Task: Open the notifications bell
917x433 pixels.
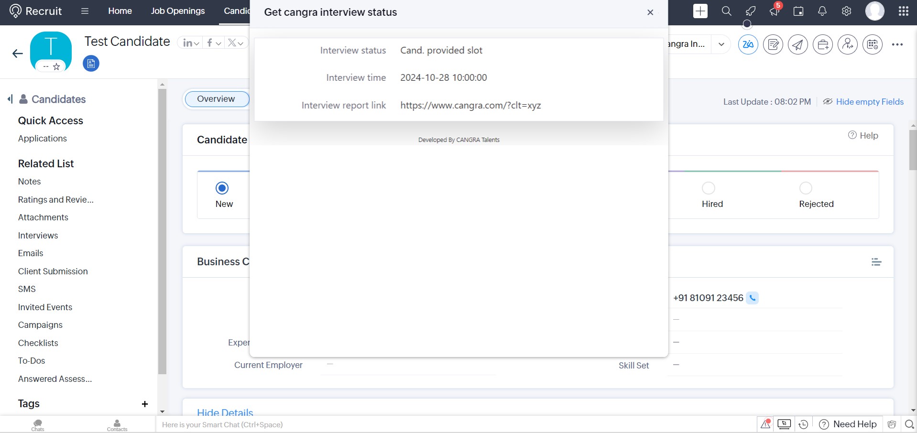Action: (822, 11)
